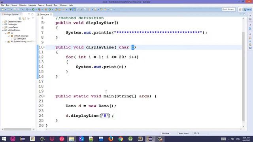Click the Eclipse icon in the taskbar

pos(150,139)
